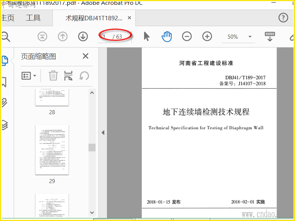Click the heading 河南省工程建设标准
The width and height of the screenshot is (295, 221).
(x=206, y=63)
